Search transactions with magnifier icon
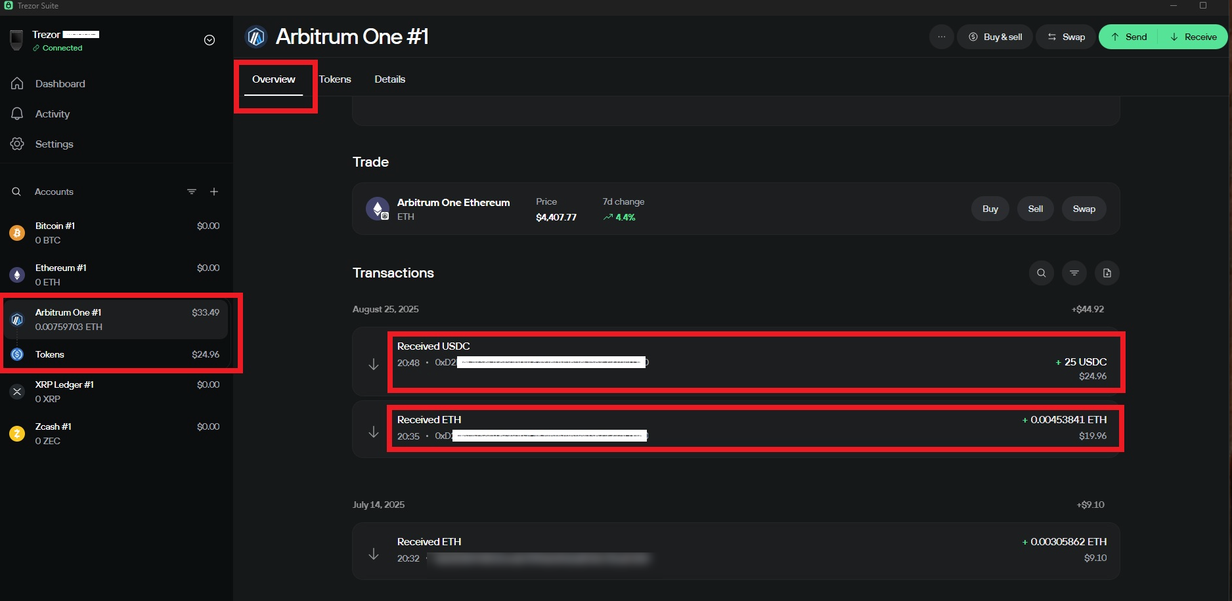Image resolution: width=1232 pixels, height=601 pixels. point(1042,273)
